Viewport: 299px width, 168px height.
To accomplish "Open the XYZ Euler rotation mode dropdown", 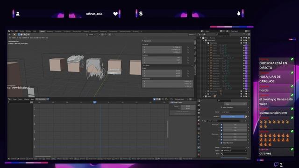I will (168, 65).
